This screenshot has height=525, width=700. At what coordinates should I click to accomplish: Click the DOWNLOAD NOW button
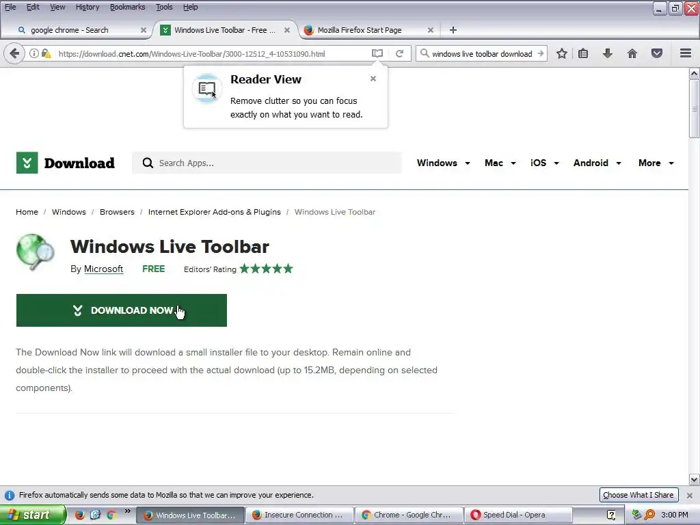(122, 310)
